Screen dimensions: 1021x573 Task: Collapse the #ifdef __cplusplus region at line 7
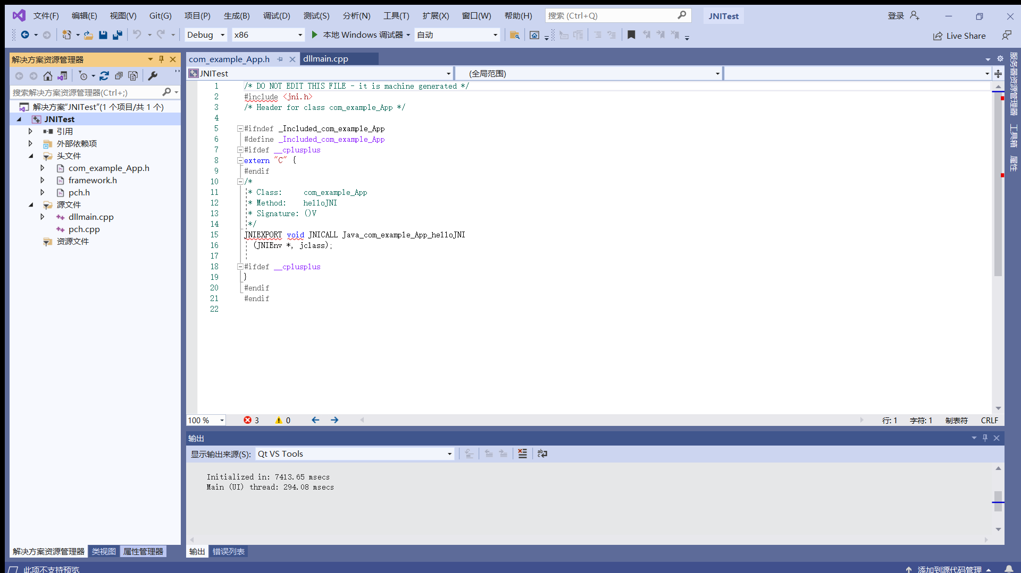pos(240,150)
